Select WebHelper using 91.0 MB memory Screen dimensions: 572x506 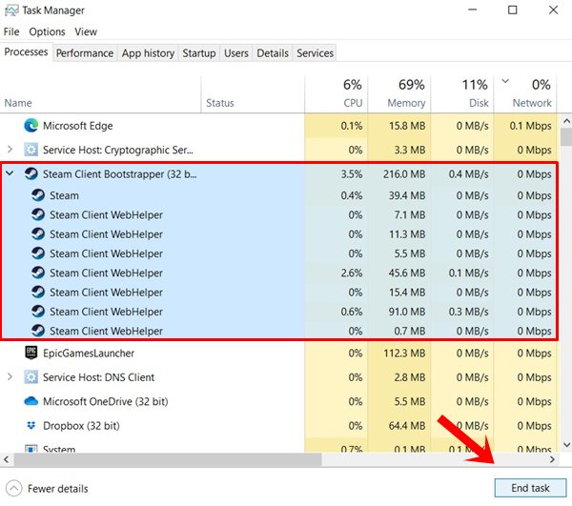tap(278, 312)
